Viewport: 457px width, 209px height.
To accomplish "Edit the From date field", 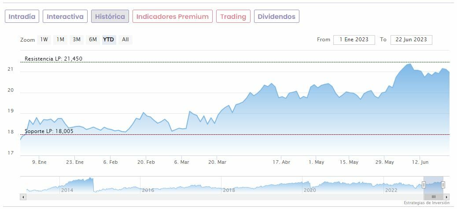I will pos(354,40).
